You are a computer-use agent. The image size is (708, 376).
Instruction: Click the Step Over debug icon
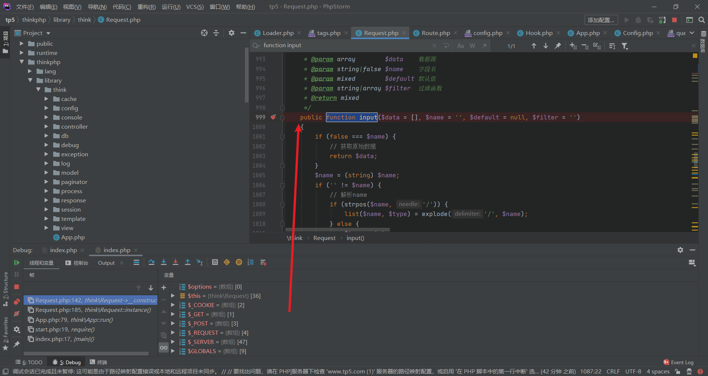click(x=151, y=262)
